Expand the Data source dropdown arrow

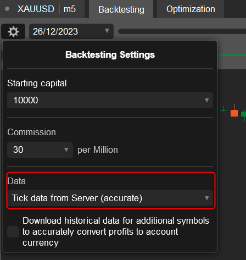click(x=206, y=198)
